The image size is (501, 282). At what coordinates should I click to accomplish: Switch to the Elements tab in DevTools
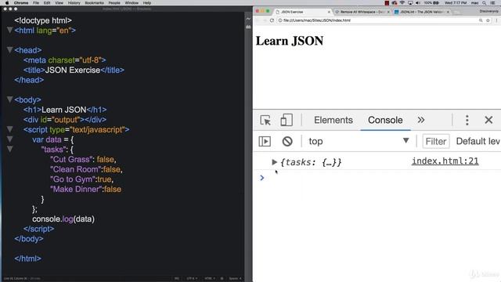click(x=333, y=120)
